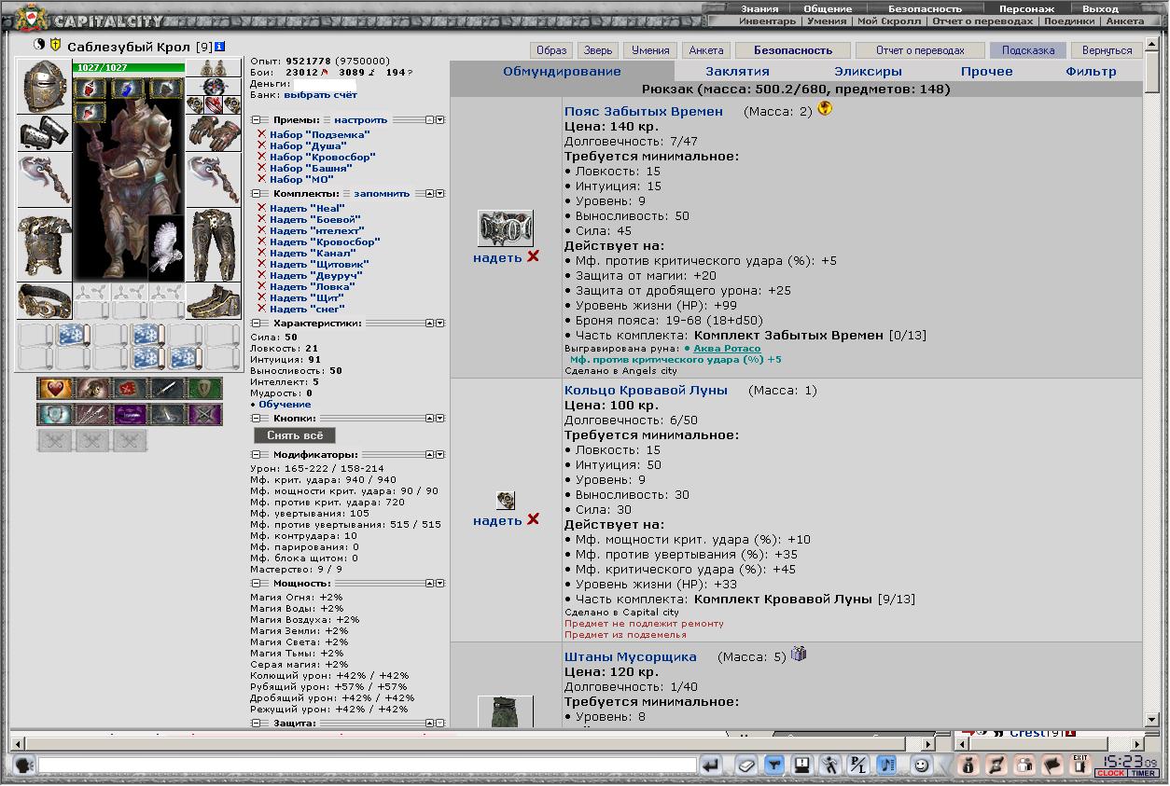
Task: Switch to TIMER mode
Action: (1143, 773)
